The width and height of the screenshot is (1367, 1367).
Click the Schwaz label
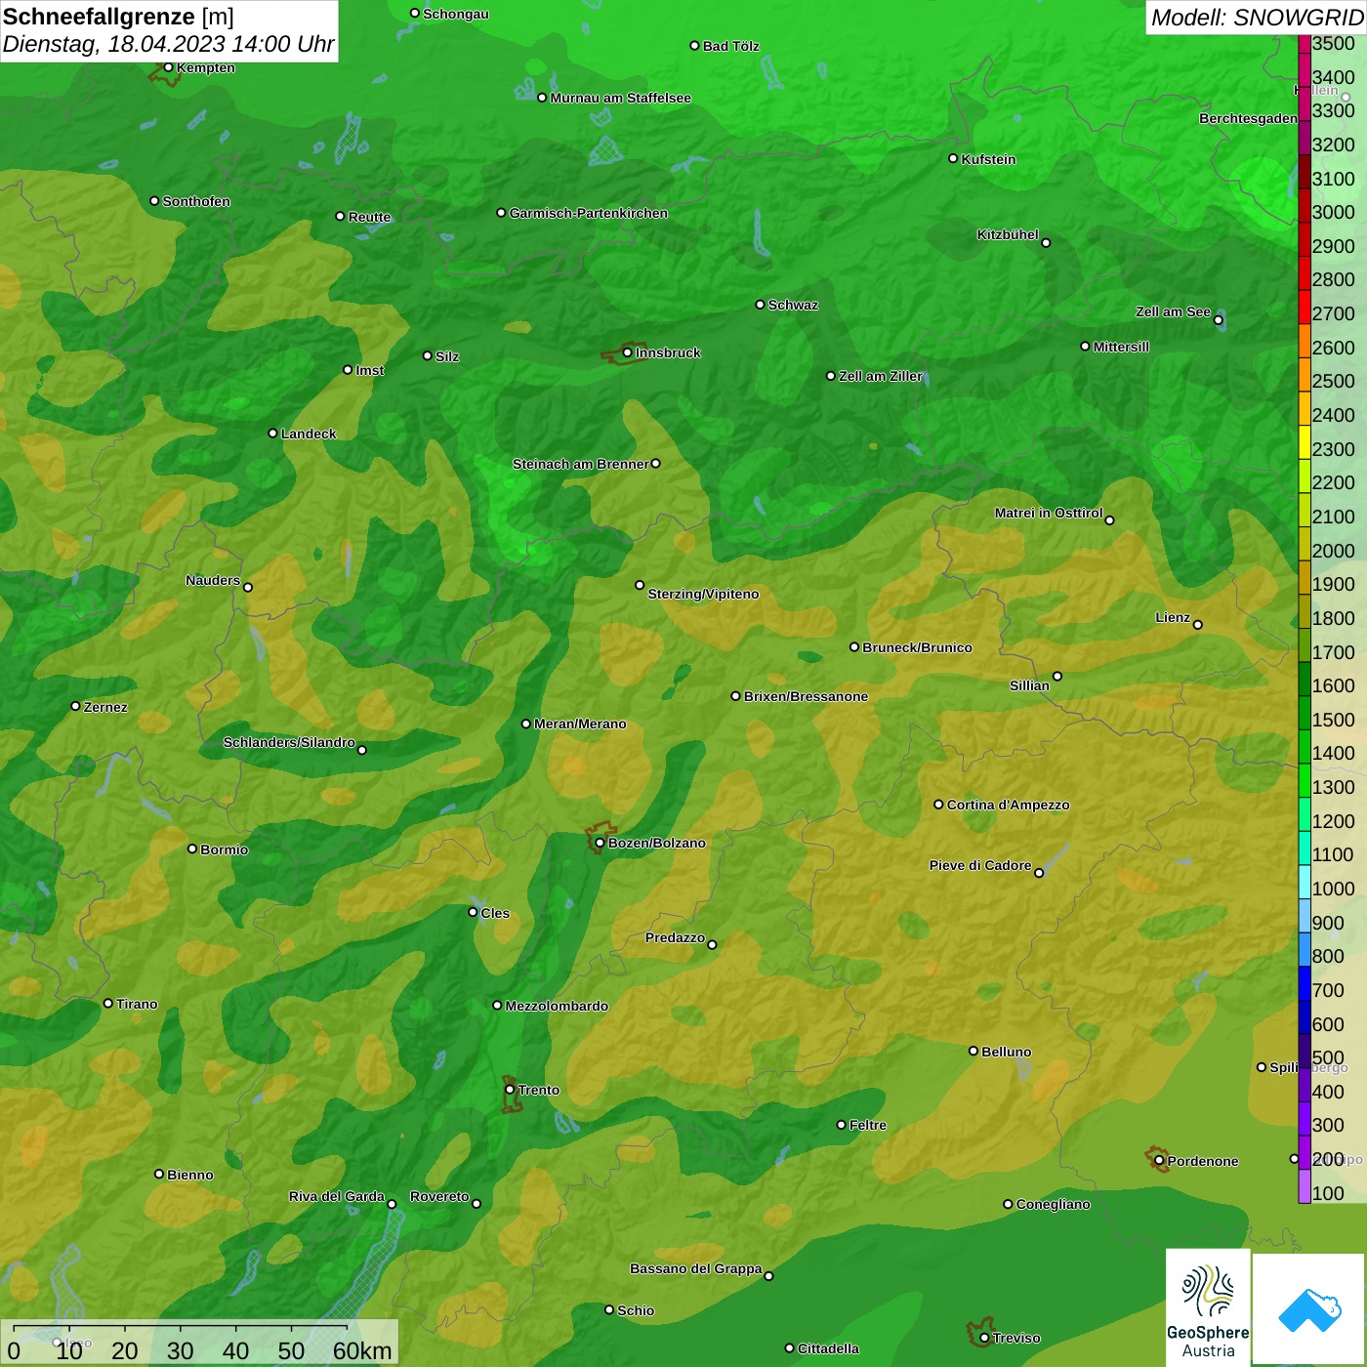point(793,305)
